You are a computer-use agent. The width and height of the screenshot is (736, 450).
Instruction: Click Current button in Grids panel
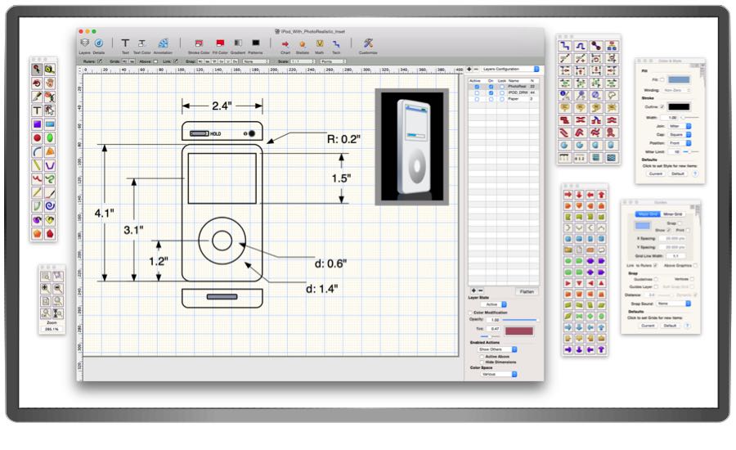648,326
